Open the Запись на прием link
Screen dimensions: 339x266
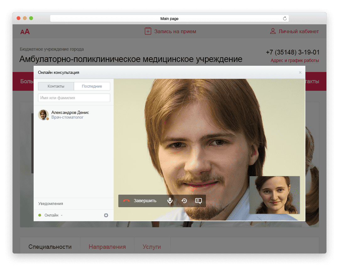coord(175,31)
